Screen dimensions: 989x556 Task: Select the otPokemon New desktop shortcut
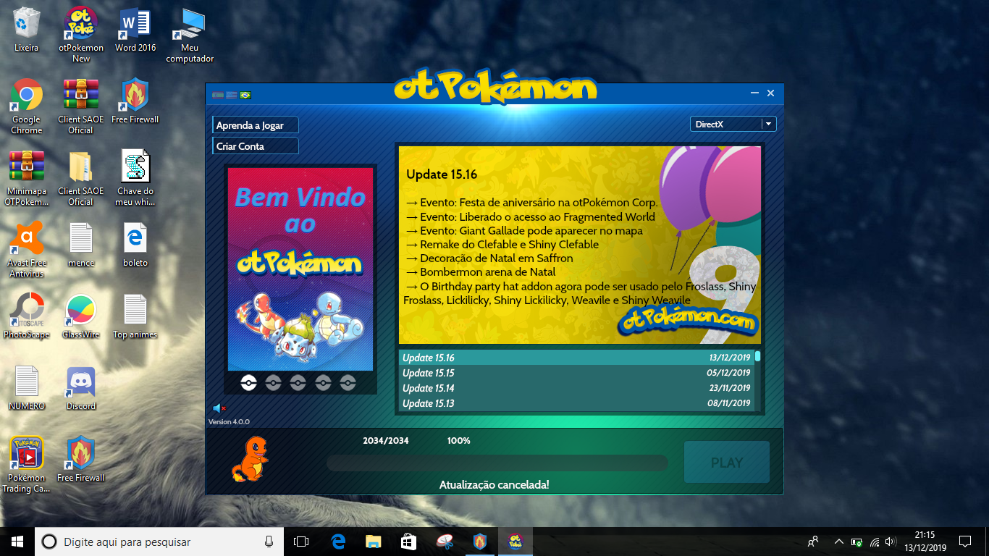81,35
